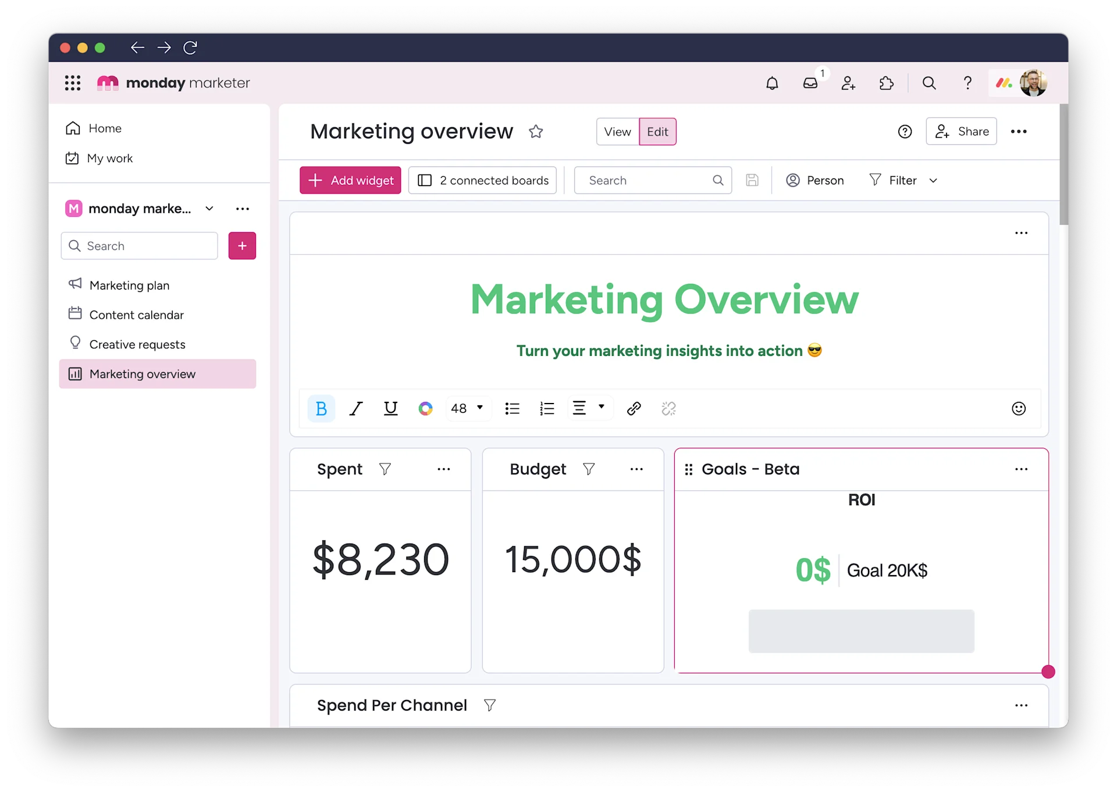The height and width of the screenshot is (792, 1117).
Task: Click the Spent widget filter icon
Action: 385,469
